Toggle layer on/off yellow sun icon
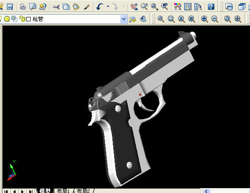The image size is (250, 193). tap(7, 19)
